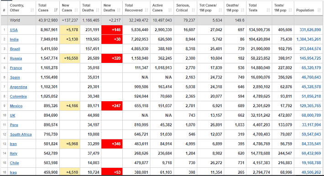Sort table by Total Cases header
Image resolution: width=324 pixels, height=176 pixels.
48,8
